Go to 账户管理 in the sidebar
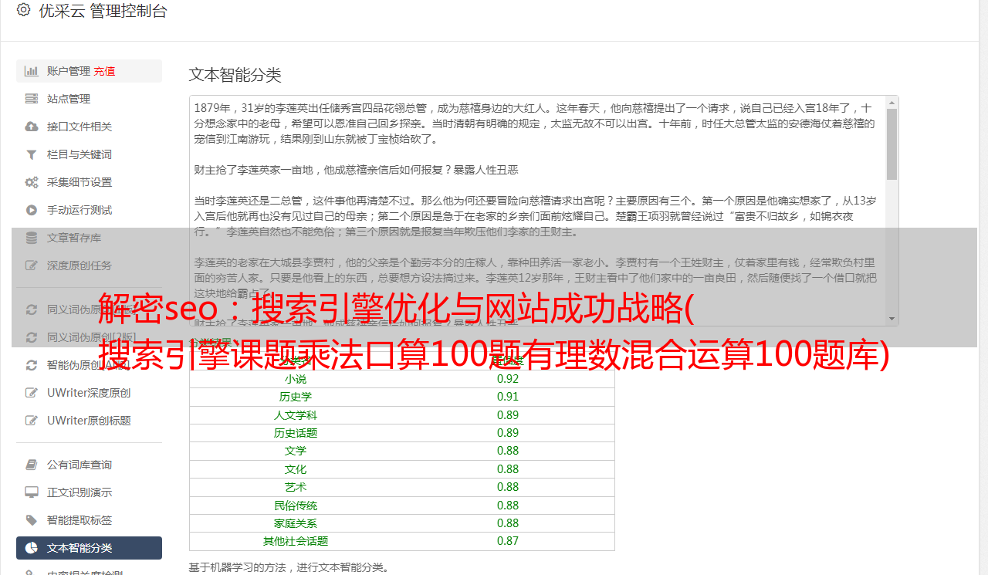 (69, 71)
